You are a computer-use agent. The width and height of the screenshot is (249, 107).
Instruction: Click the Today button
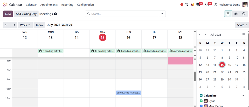click(39, 25)
